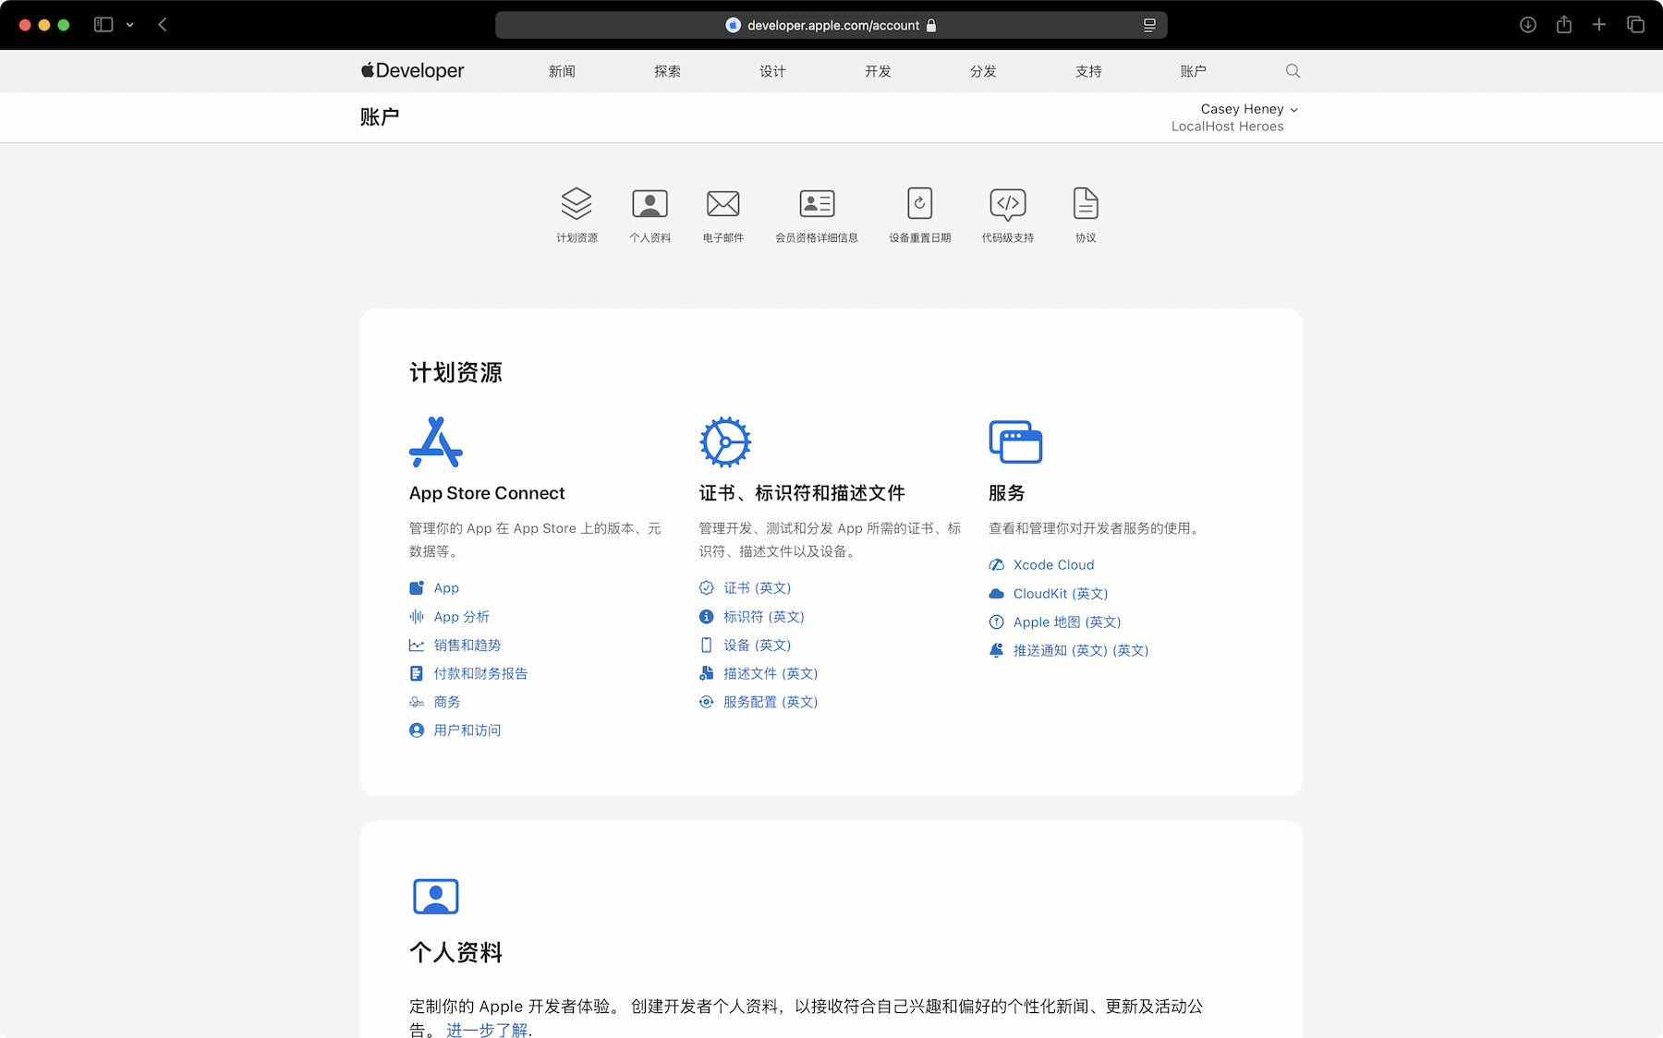Click the App Store Connect logo icon
Image resolution: width=1663 pixels, height=1038 pixels.
click(x=436, y=442)
